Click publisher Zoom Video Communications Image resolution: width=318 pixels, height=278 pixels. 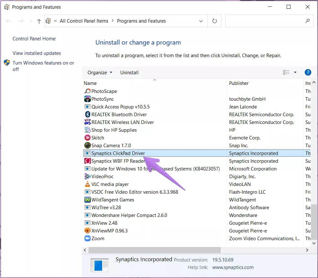[264, 239]
